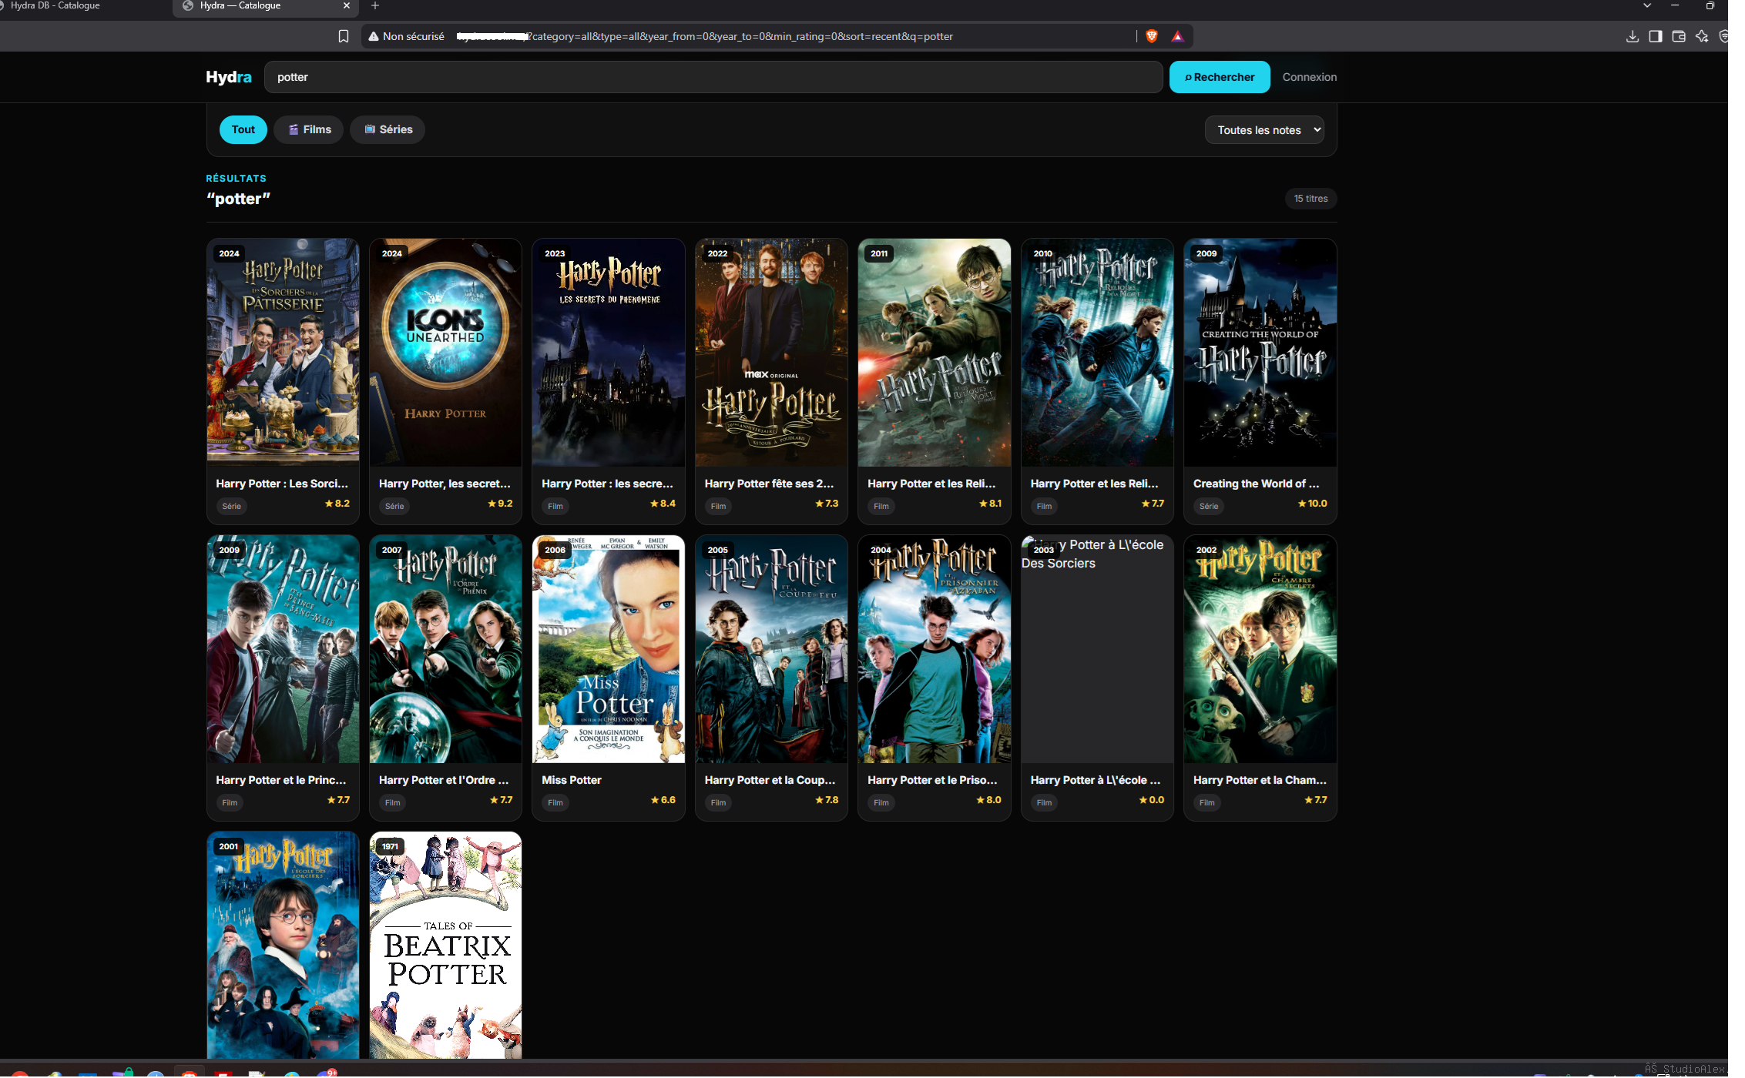Open Les Secrets du Phénomène 2023 poster
1745x1078 pixels.
click(609, 352)
